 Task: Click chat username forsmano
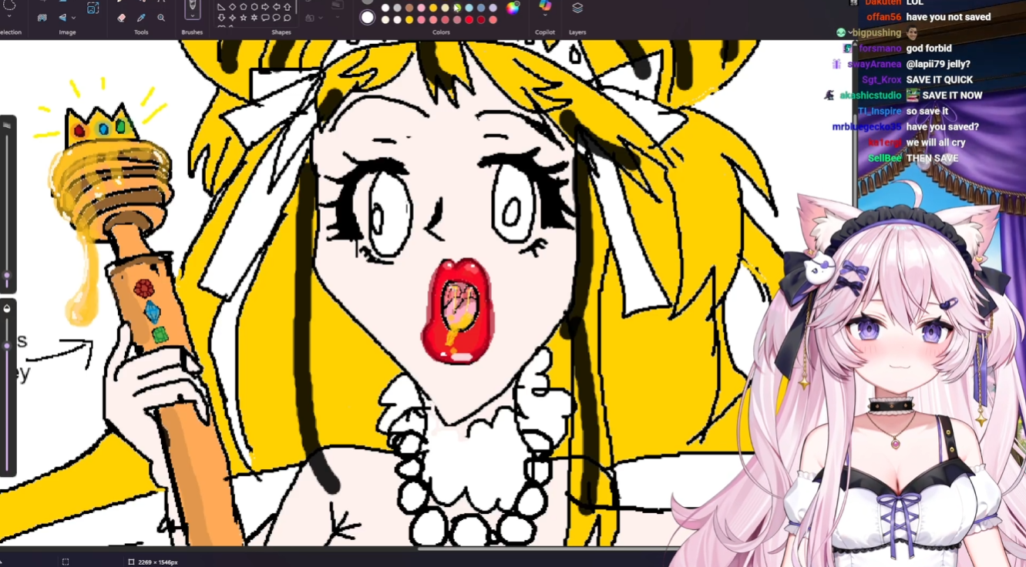pyautogui.click(x=881, y=49)
